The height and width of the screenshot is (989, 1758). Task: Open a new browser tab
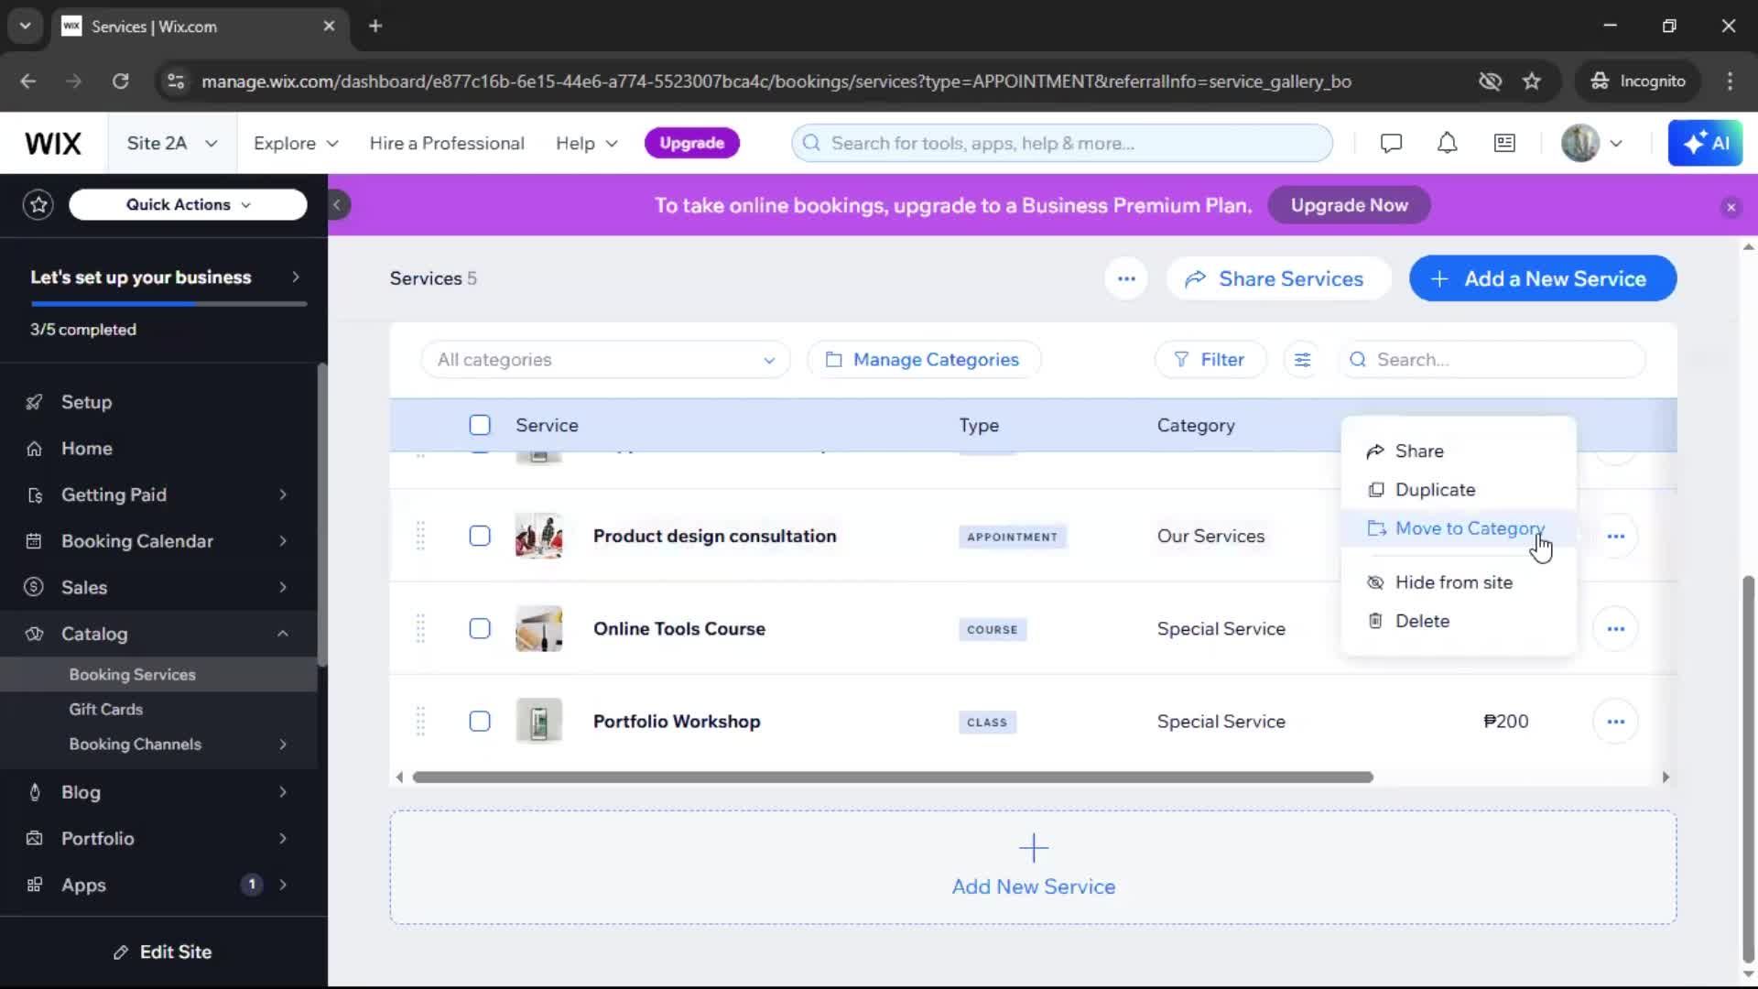375,26
